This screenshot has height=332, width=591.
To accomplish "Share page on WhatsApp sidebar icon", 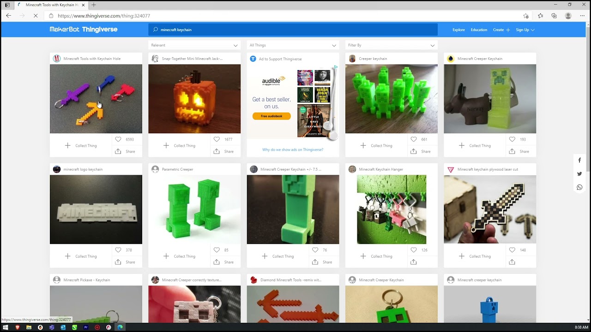I will [x=579, y=187].
